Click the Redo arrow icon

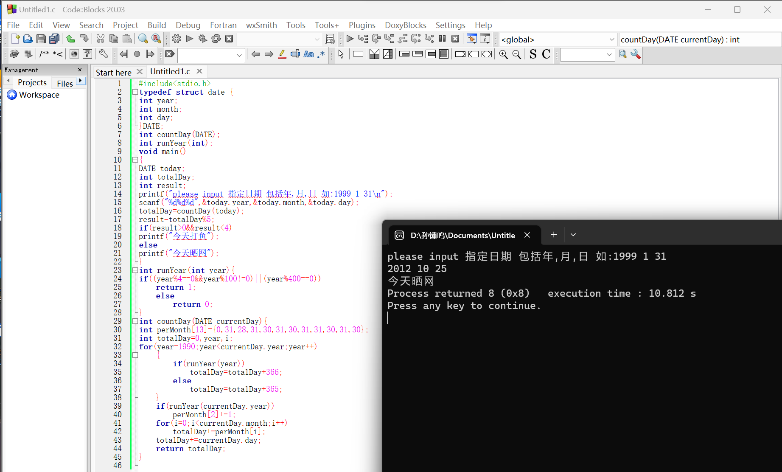(x=84, y=39)
